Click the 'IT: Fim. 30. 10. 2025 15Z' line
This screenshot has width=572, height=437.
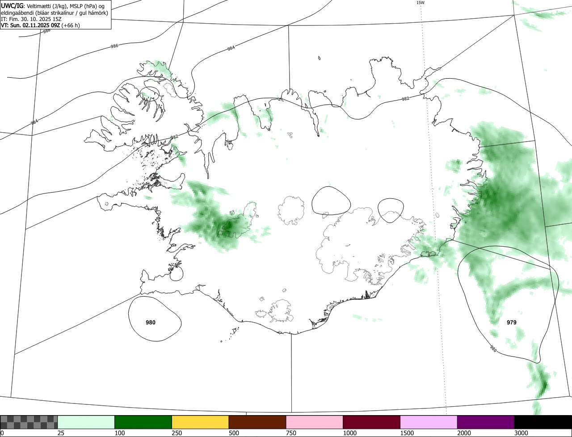(31, 19)
